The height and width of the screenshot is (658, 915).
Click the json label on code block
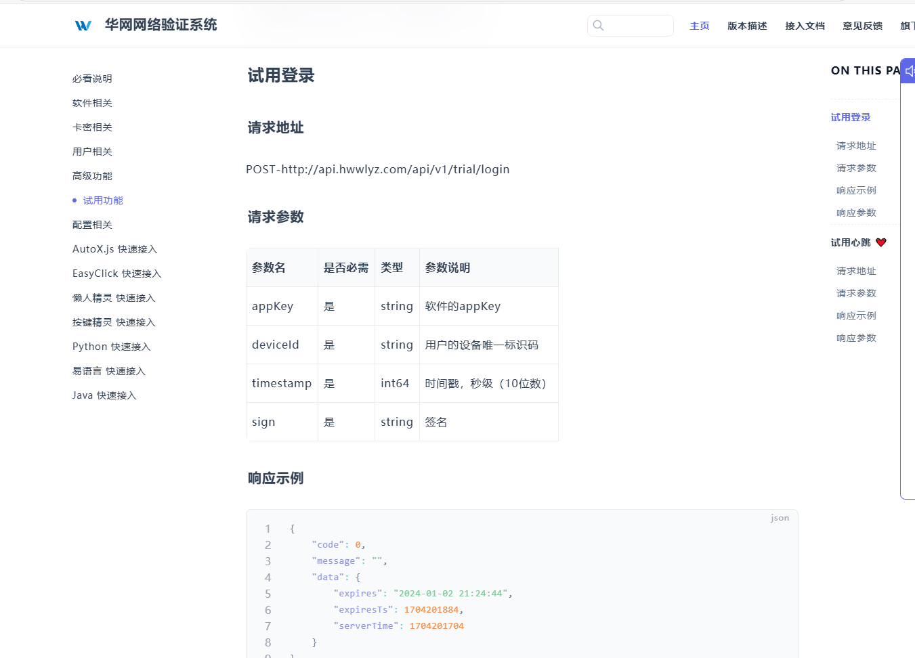point(780,518)
